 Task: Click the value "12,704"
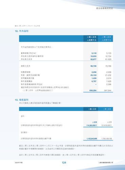[x=108, y=56]
